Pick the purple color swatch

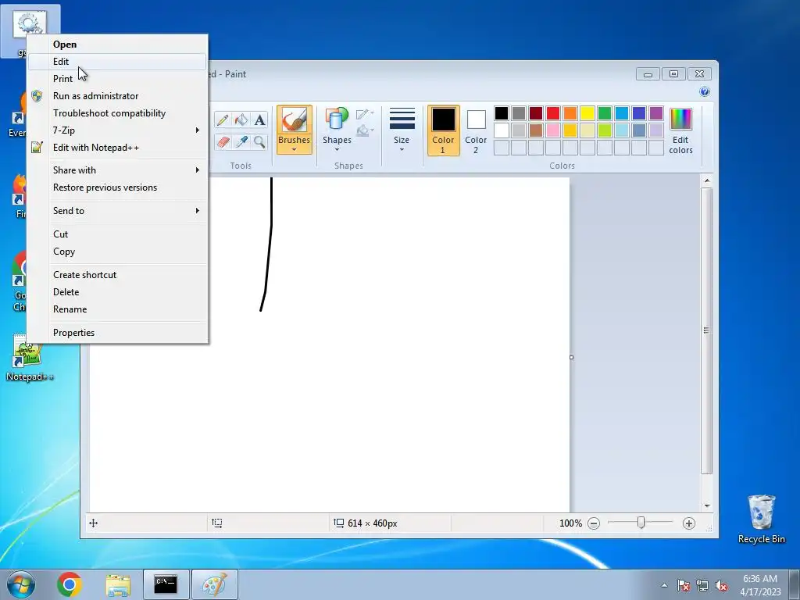point(656,113)
